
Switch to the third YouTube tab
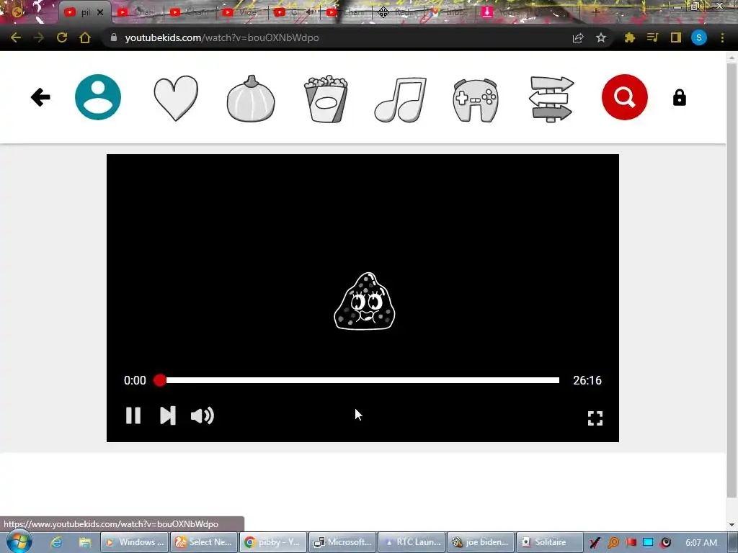point(190,12)
